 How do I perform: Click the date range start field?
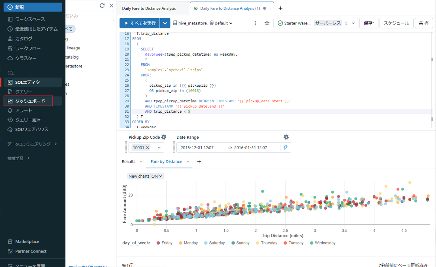[197, 148]
